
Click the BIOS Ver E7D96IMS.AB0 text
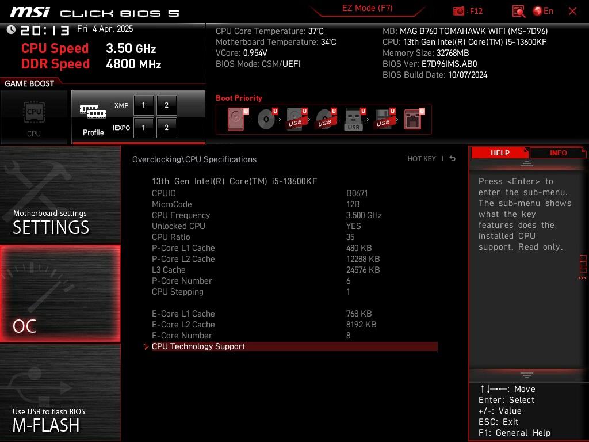[x=430, y=63]
